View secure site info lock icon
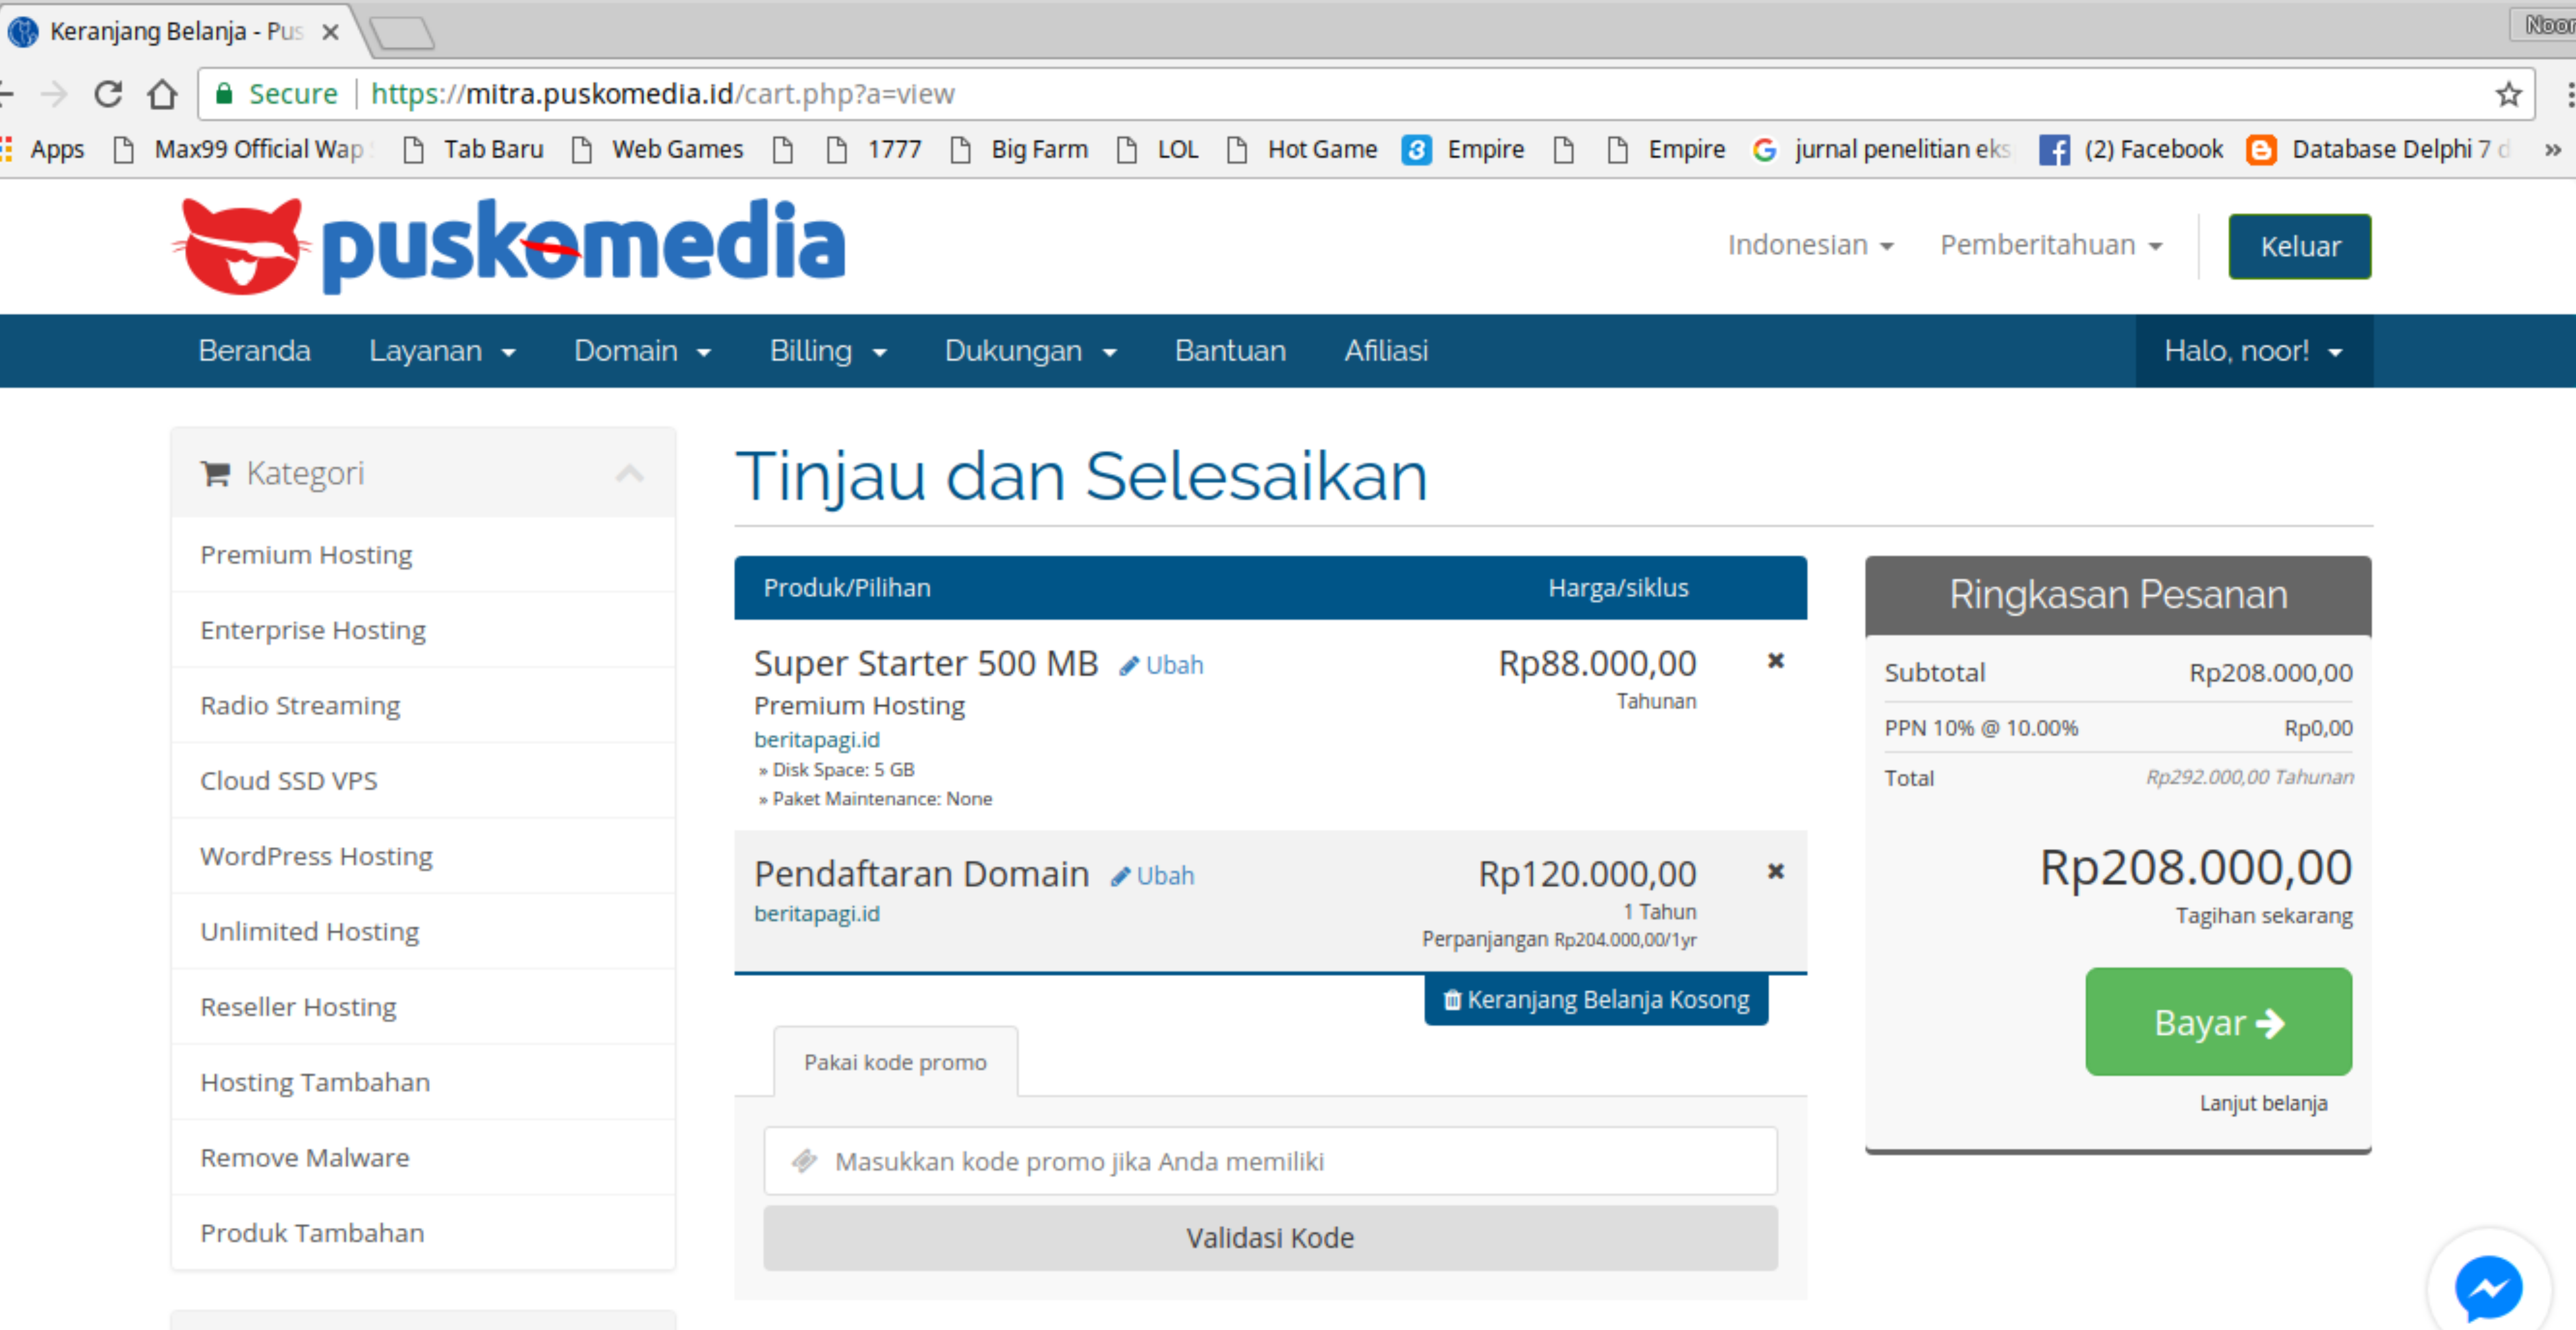Viewport: 2576px width, 1330px height. [x=224, y=94]
